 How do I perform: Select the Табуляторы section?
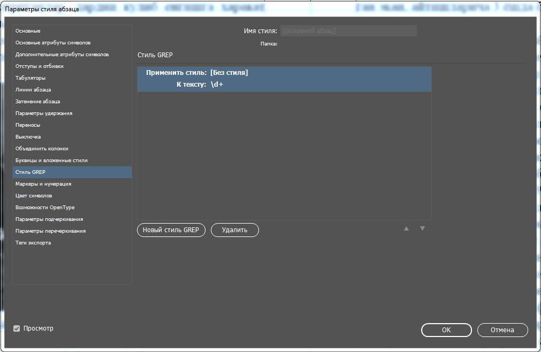(x=72, y=78)
